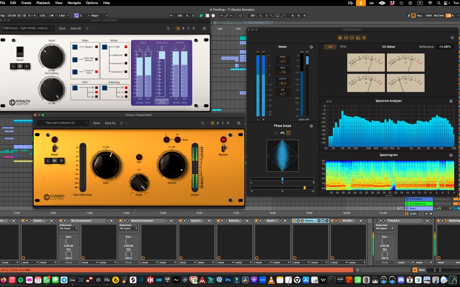Screen dimensions: 460x287
Task: Select preset slot B in Classic Clipper
Action: (x=218, y=123)
